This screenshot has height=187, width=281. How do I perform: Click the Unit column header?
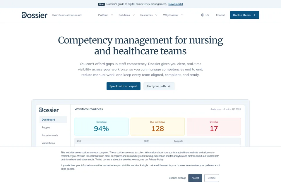click(x=79, y=141)
